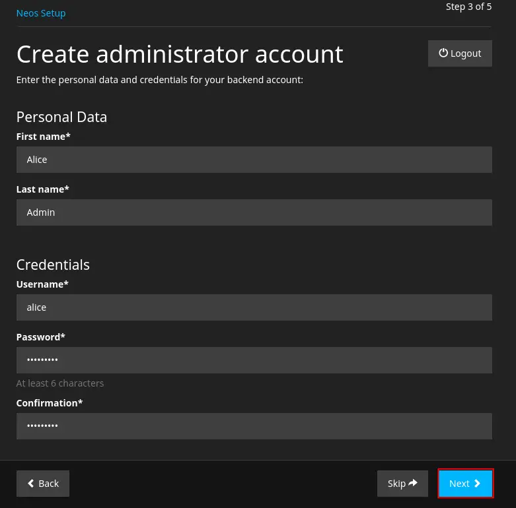Viewport: 516px width, 508px height.
Task: Go back using the Back button
Action: [43, 484]
